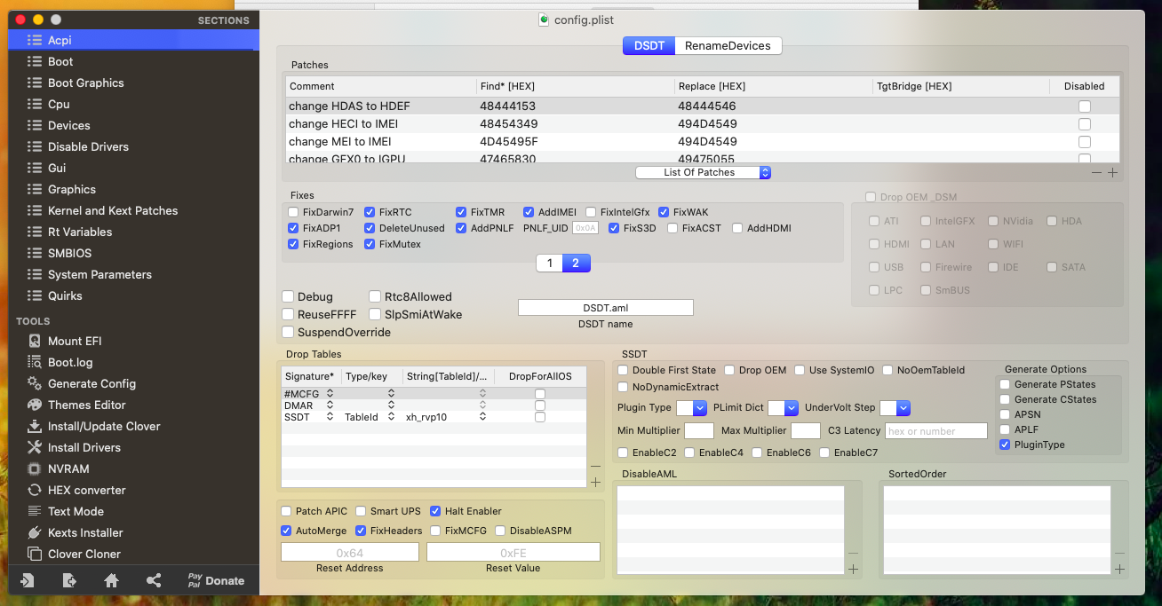The height and width of the screenshot is (606, 1162).
Task: Click the Install Drivers tool icon
Action: pyautogui.click(x=35, y=447)
